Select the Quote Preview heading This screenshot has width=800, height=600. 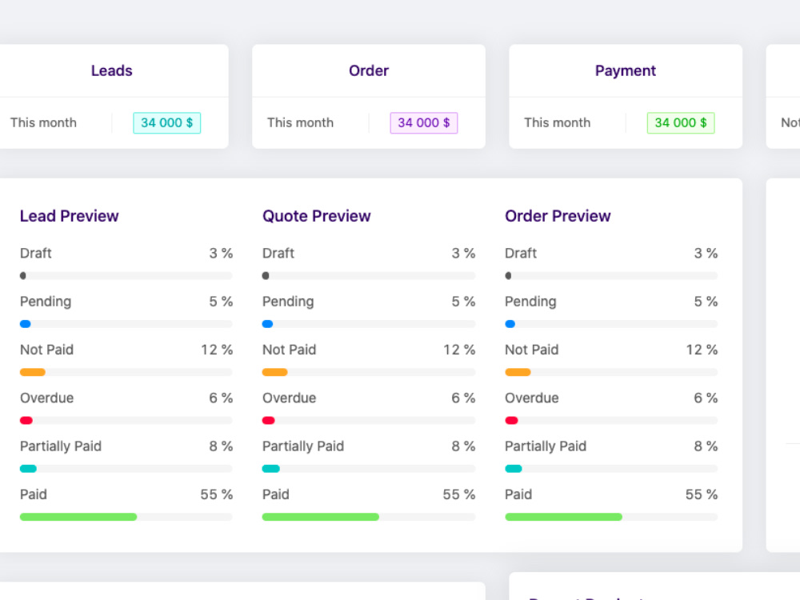click(x=316, y=216)
